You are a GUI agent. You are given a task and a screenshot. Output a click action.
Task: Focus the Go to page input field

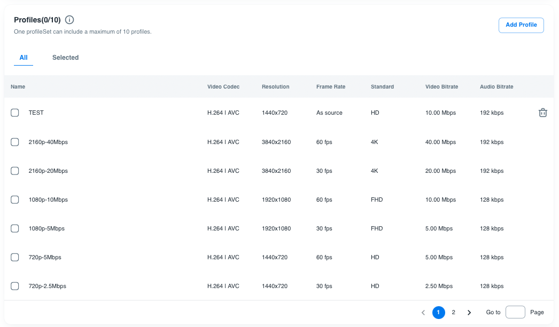515,313
